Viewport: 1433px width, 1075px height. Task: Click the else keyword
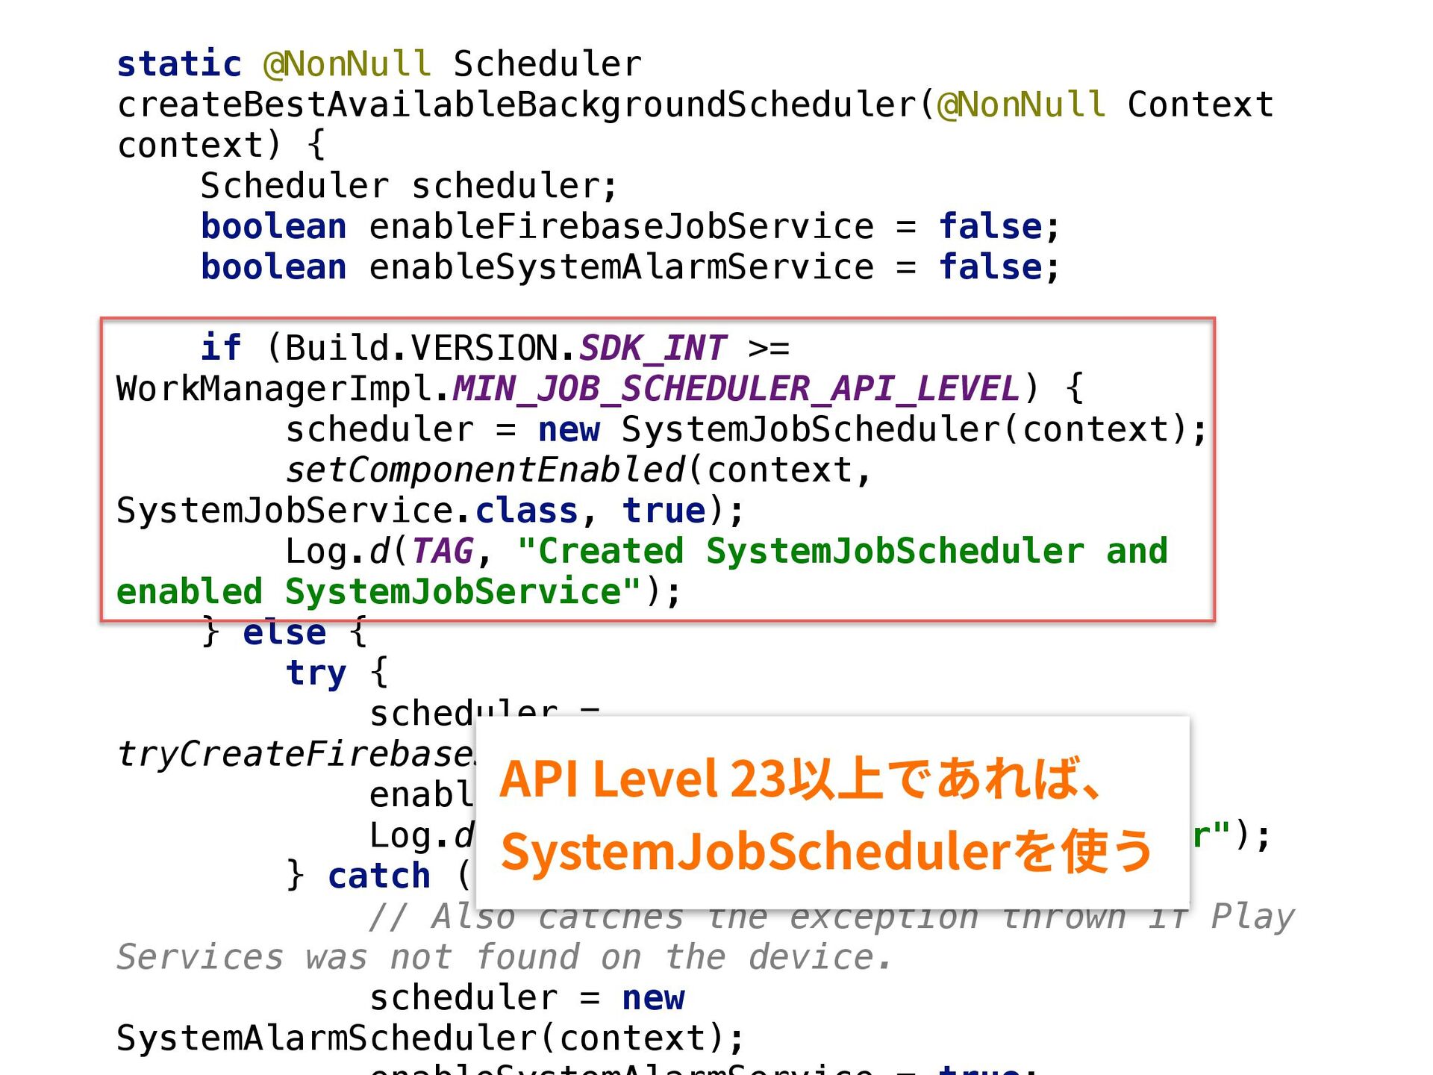click(284, 633)
